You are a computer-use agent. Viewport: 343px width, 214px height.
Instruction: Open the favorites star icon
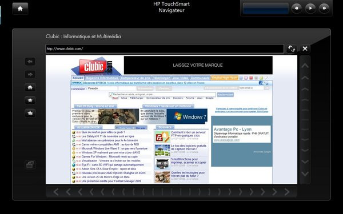tap(30, 100)
